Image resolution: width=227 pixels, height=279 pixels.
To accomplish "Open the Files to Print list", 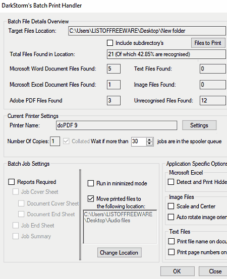I will 208,43.
